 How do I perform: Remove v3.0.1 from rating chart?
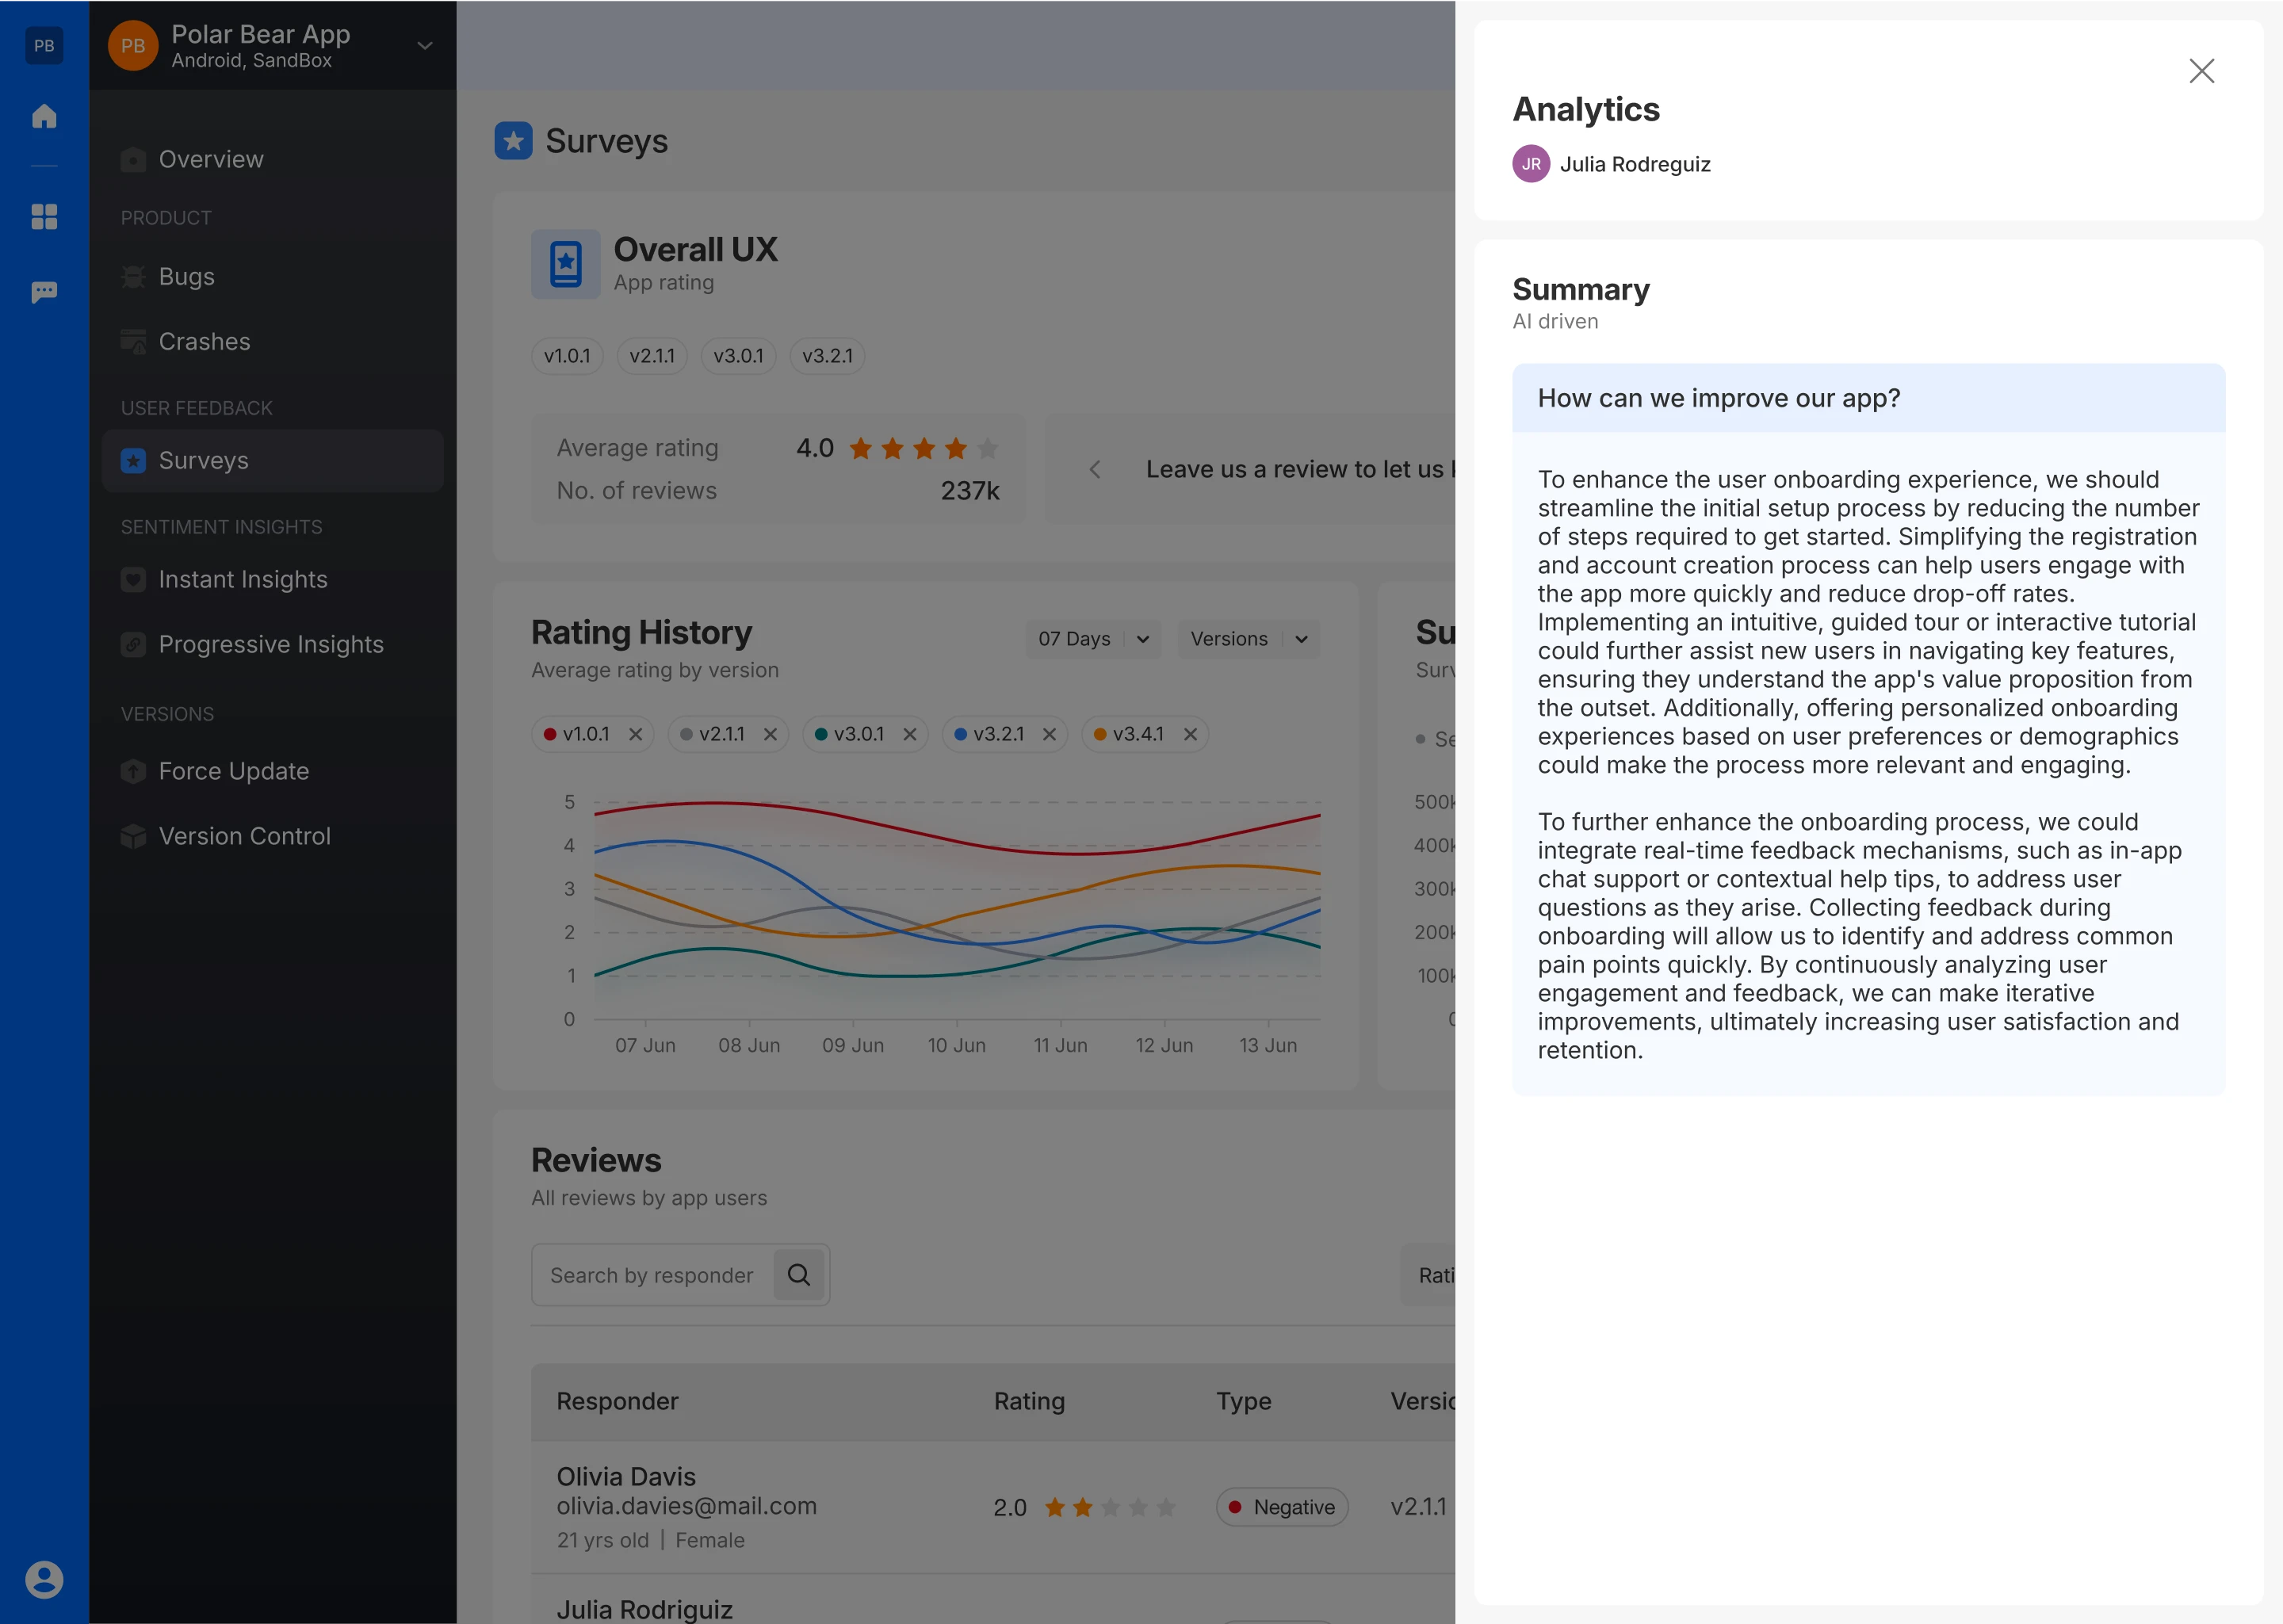(910, 734)
